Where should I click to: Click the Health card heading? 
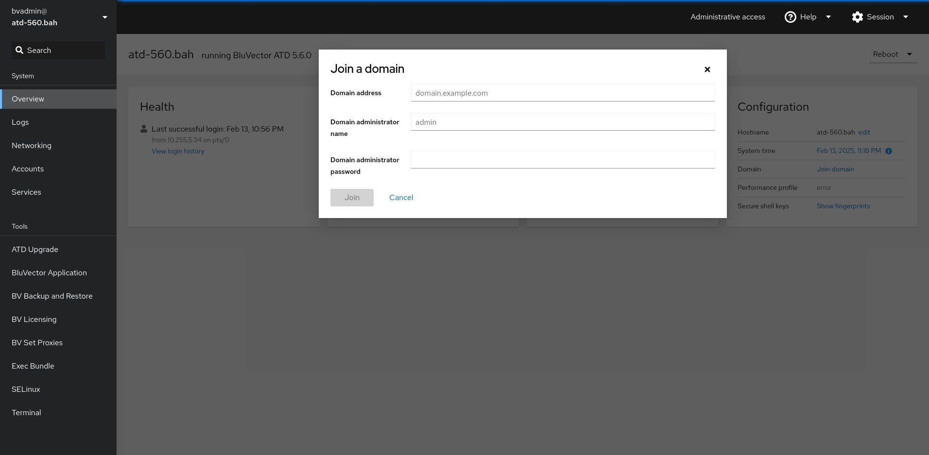point(157,107)
